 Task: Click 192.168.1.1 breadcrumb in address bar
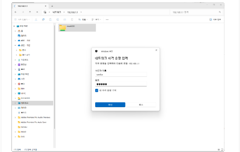click(72, 12)
